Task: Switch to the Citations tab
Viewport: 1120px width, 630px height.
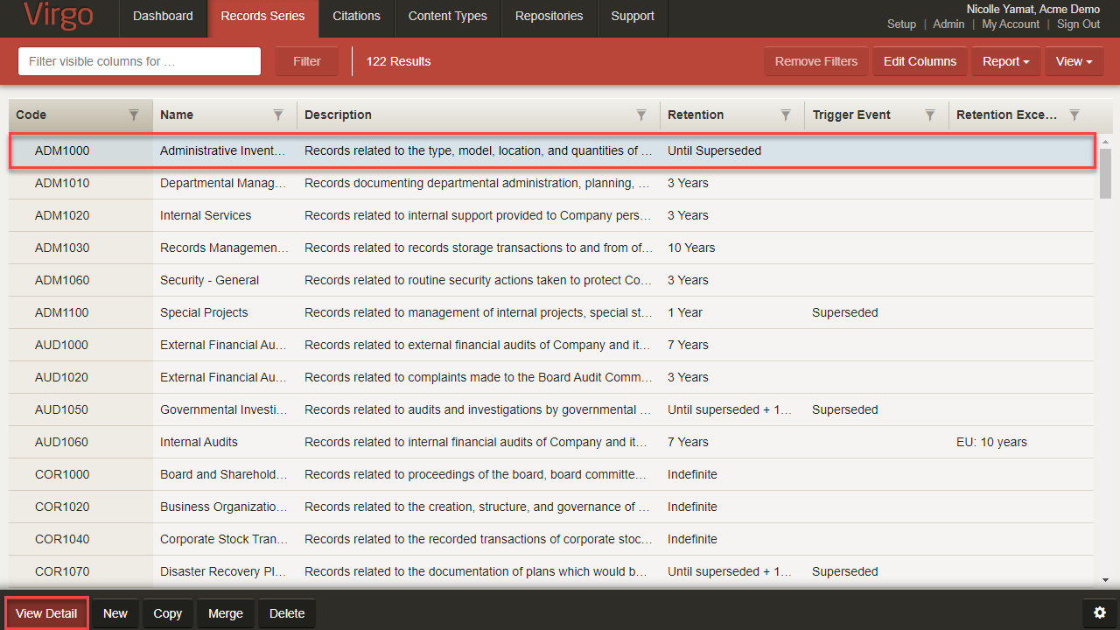Action: 356,16
